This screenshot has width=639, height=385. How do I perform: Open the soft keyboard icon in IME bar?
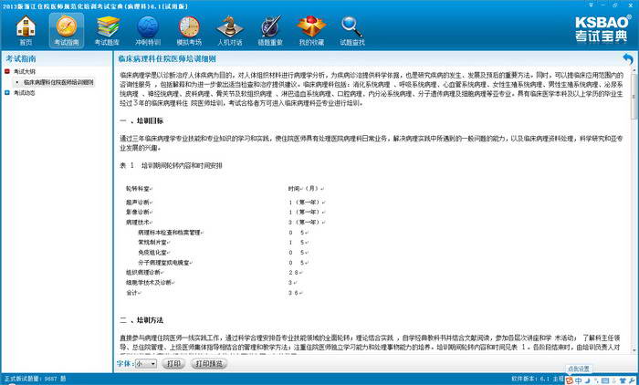pyautogui.click(x=605, y=380)
